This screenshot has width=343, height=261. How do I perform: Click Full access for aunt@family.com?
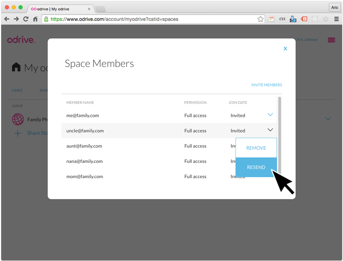tap(196, 146)
